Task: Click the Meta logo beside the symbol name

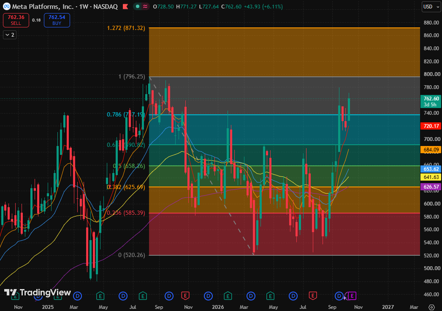Action: (x=6, y=6)
